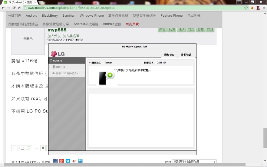Click 加入好友 under myp888
Image resolution: width=267 pixels, height=167 pixels.
click(x=54, y=36)
